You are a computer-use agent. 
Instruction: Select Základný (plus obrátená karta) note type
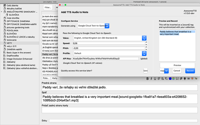coord(21,65)
